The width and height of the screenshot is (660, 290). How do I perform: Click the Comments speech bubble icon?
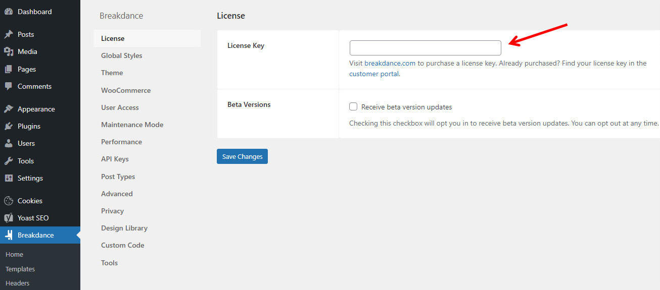coord(9,86)
